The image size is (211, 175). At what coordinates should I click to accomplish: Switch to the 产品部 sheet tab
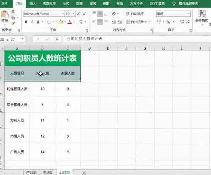click(x=32, y=172)
